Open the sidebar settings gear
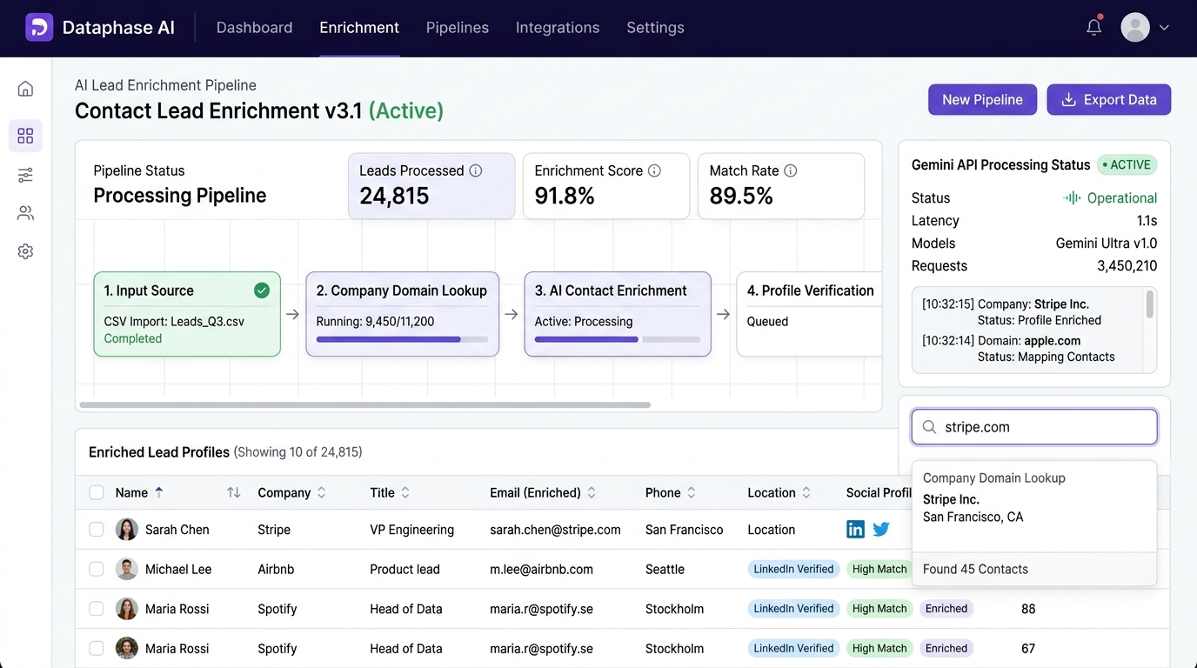 click(25, 251)
